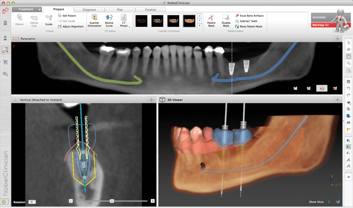
Task: Go to the Finalize tab
Action: [x=150, y=10]
